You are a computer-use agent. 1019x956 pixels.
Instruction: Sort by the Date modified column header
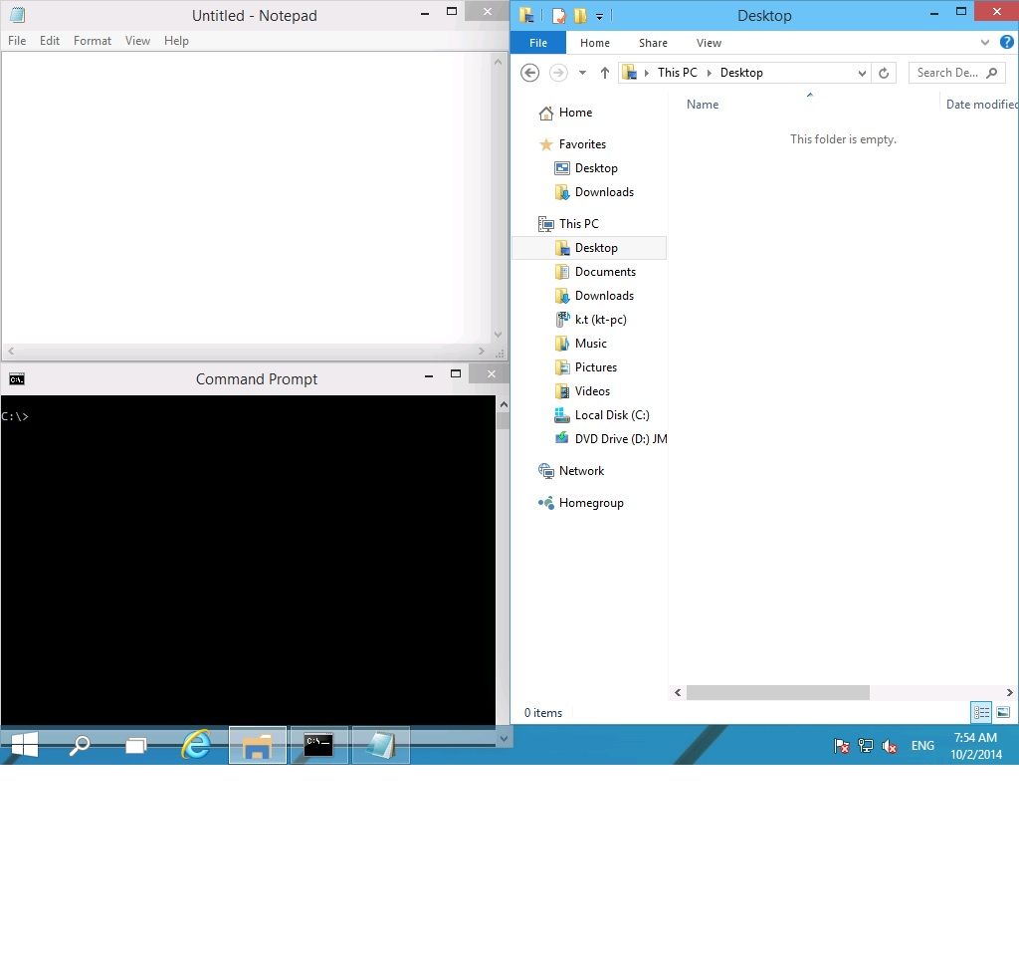[981, 104]
